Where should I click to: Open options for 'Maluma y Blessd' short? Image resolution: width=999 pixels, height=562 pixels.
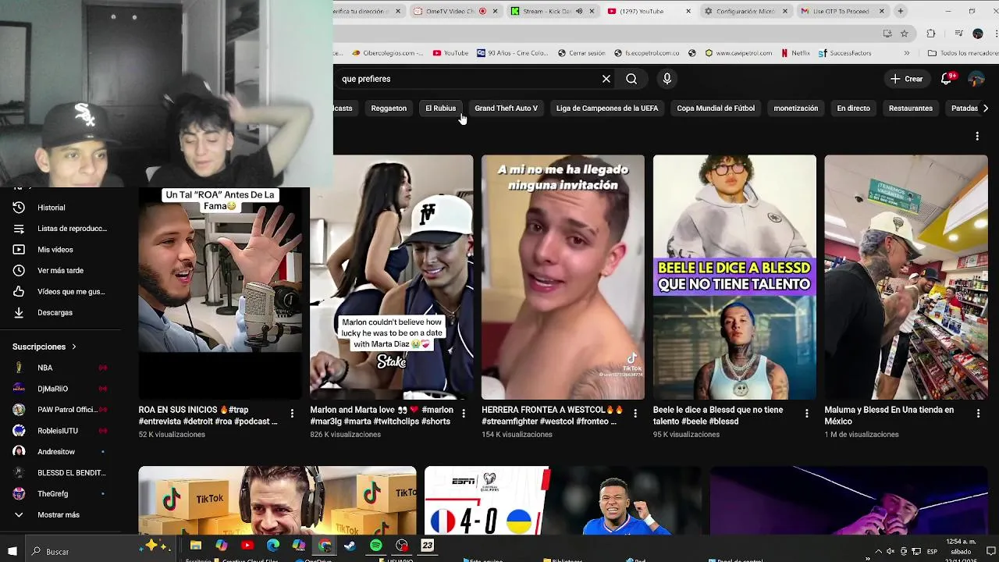pos(978,414)
